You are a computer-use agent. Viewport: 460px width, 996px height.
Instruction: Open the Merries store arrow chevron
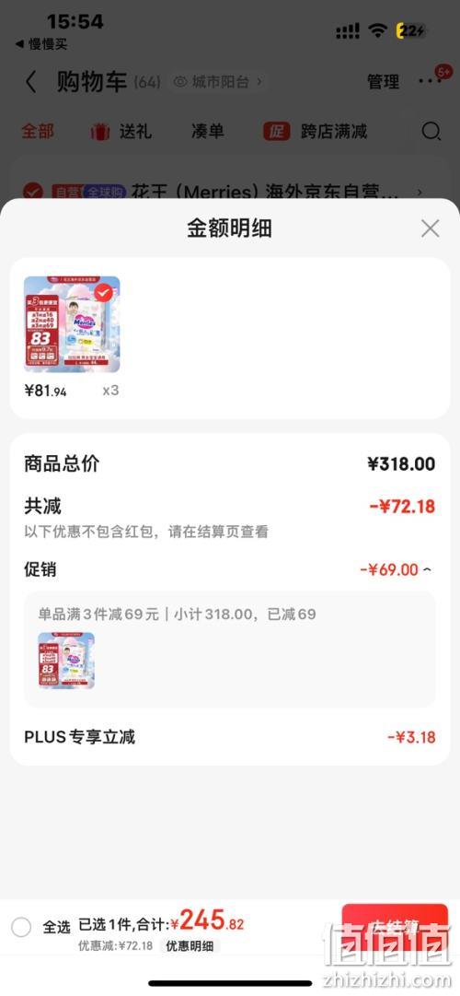(420, 192)
